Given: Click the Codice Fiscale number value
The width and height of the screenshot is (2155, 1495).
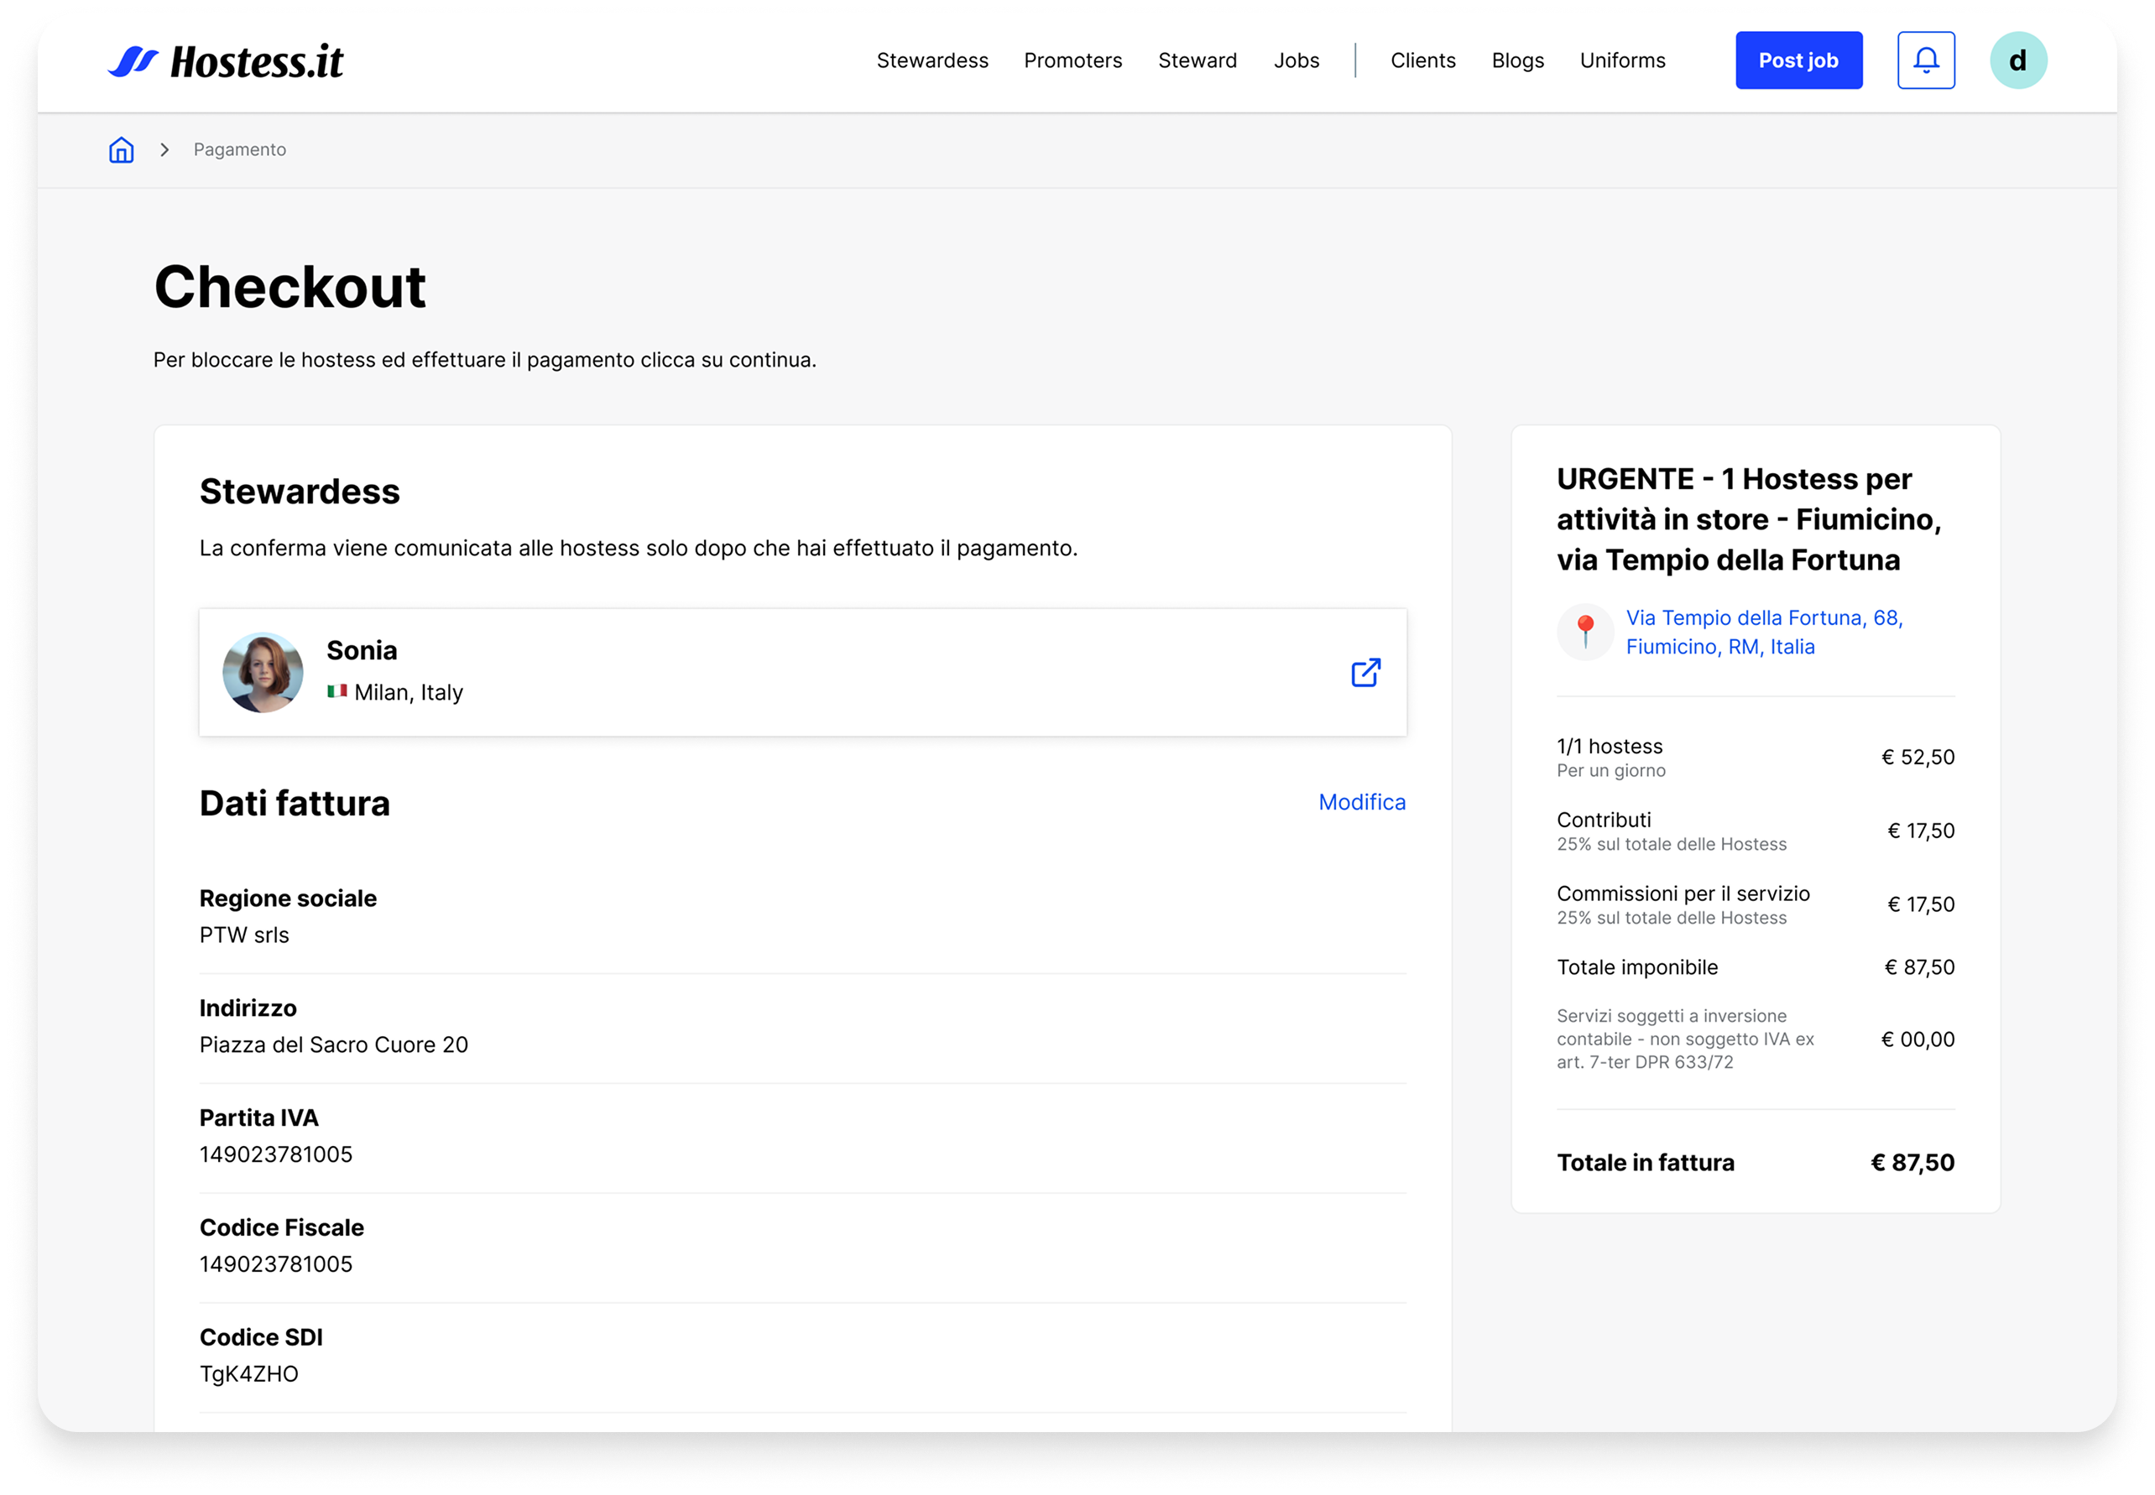Looking at the screenshot, I should click(x=275, y=1263).
